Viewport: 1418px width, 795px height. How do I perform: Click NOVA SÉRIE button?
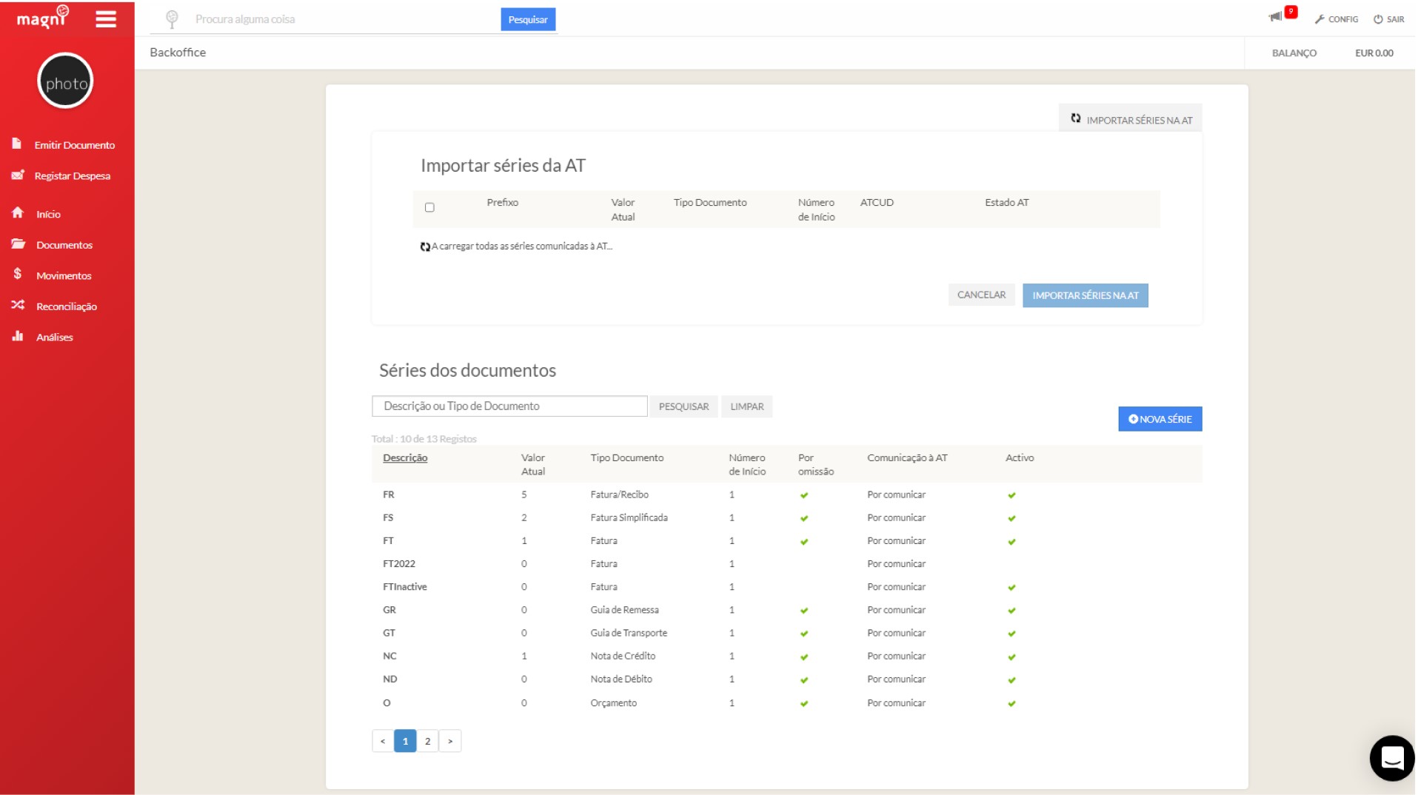[x=1160, y=419]
